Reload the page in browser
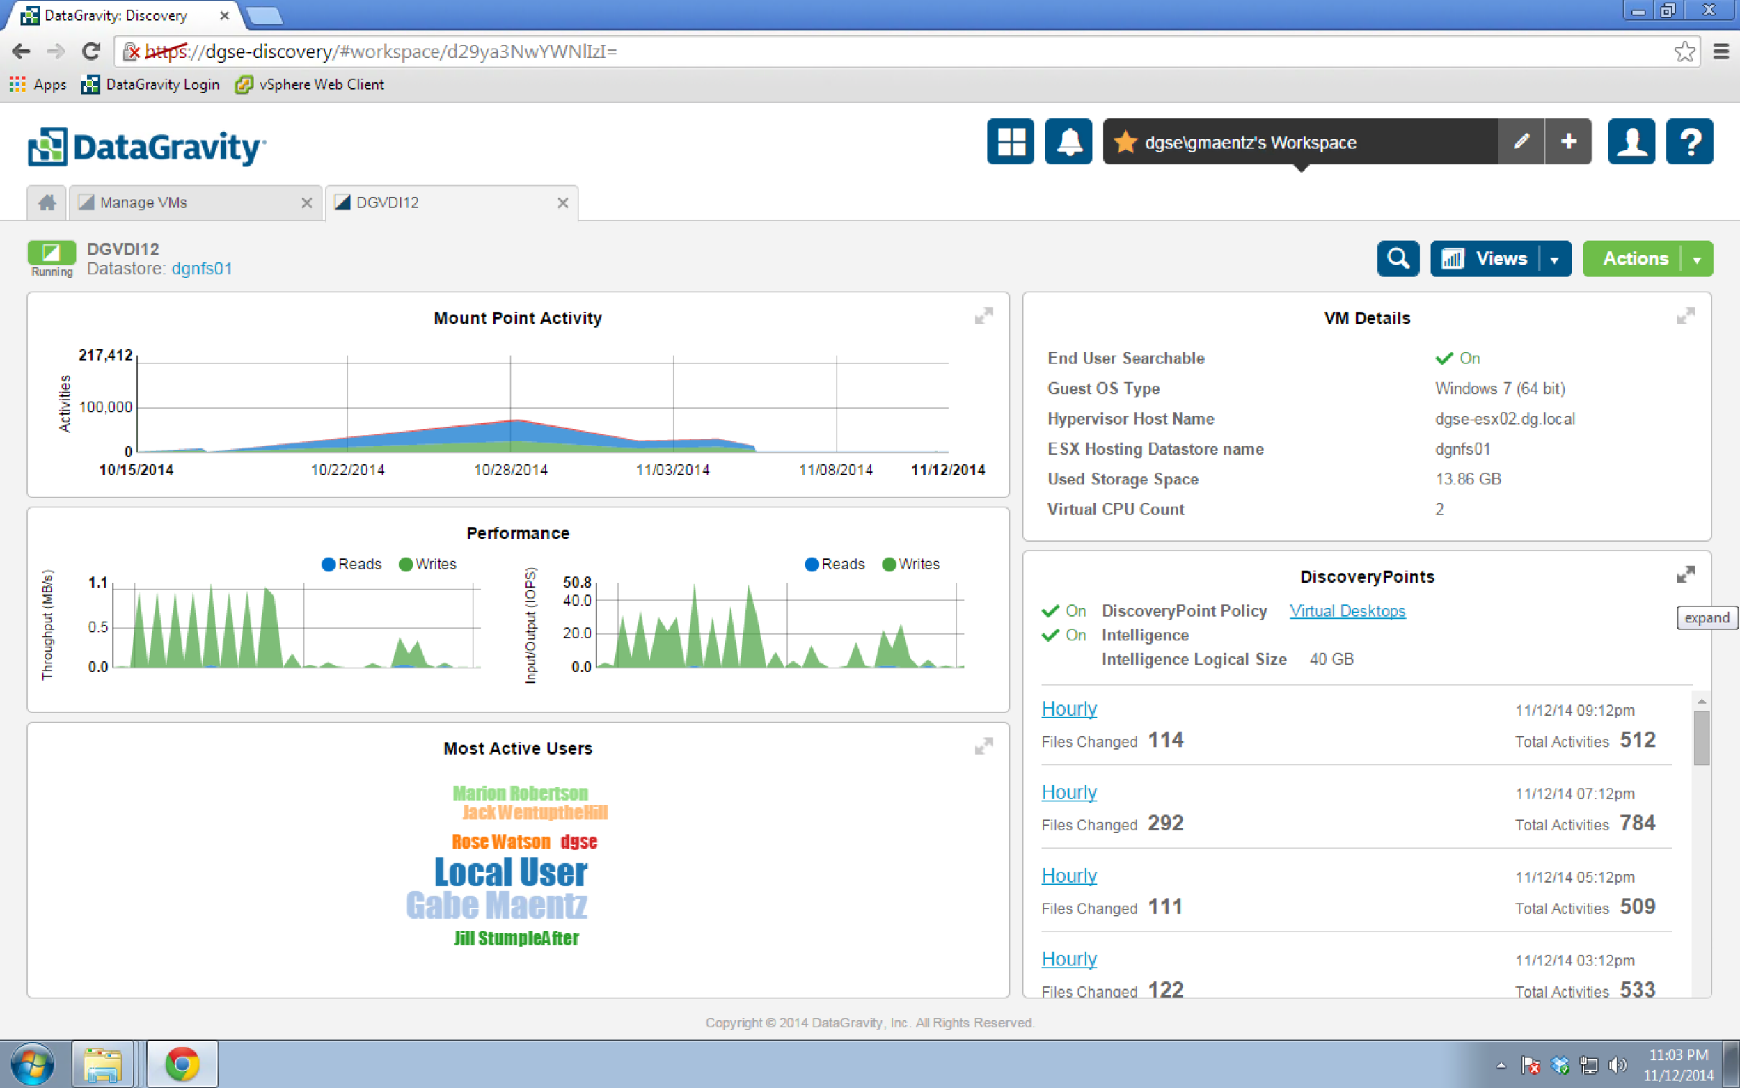 click(x=90, y=51)
